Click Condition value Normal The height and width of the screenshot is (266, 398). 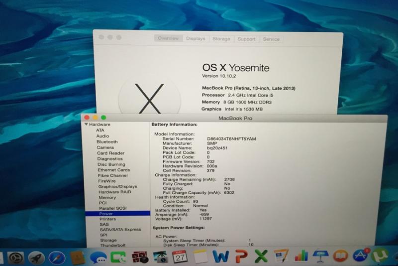coord(200,206)
